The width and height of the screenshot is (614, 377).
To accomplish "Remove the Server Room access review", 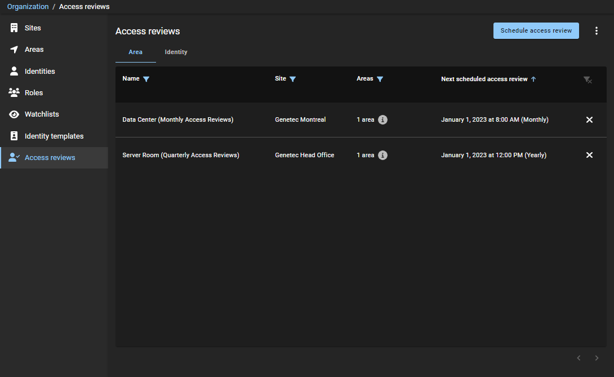I will [x=589, y=155].
